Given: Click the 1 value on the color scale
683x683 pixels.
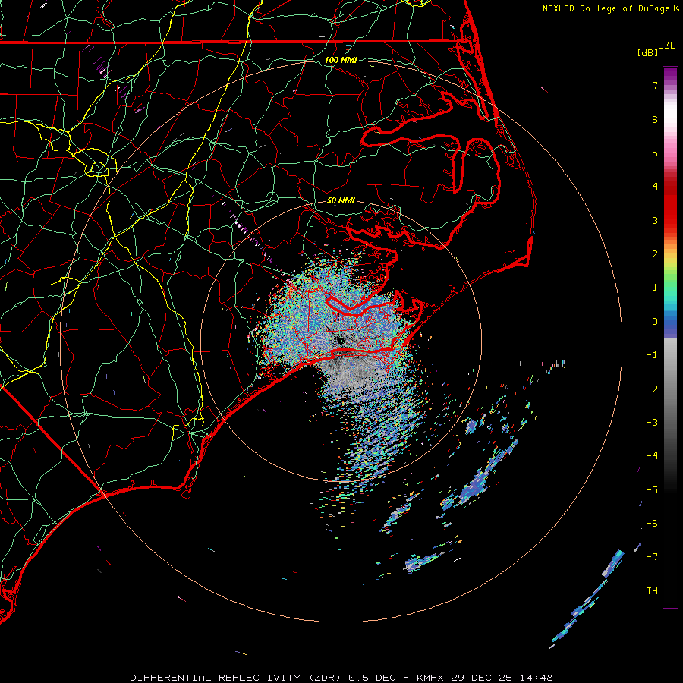Looking at the screenshot, I should (x=655, y=288).
